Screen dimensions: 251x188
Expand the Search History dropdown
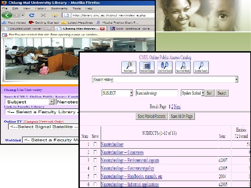click(236, 79)
